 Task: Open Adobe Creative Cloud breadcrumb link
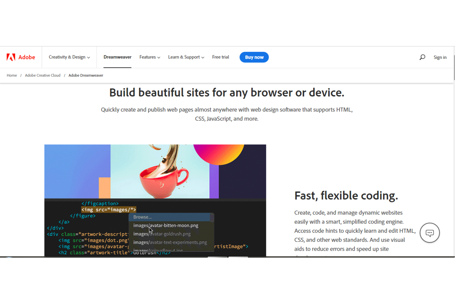pyautogui.click(x=43, y=76)
